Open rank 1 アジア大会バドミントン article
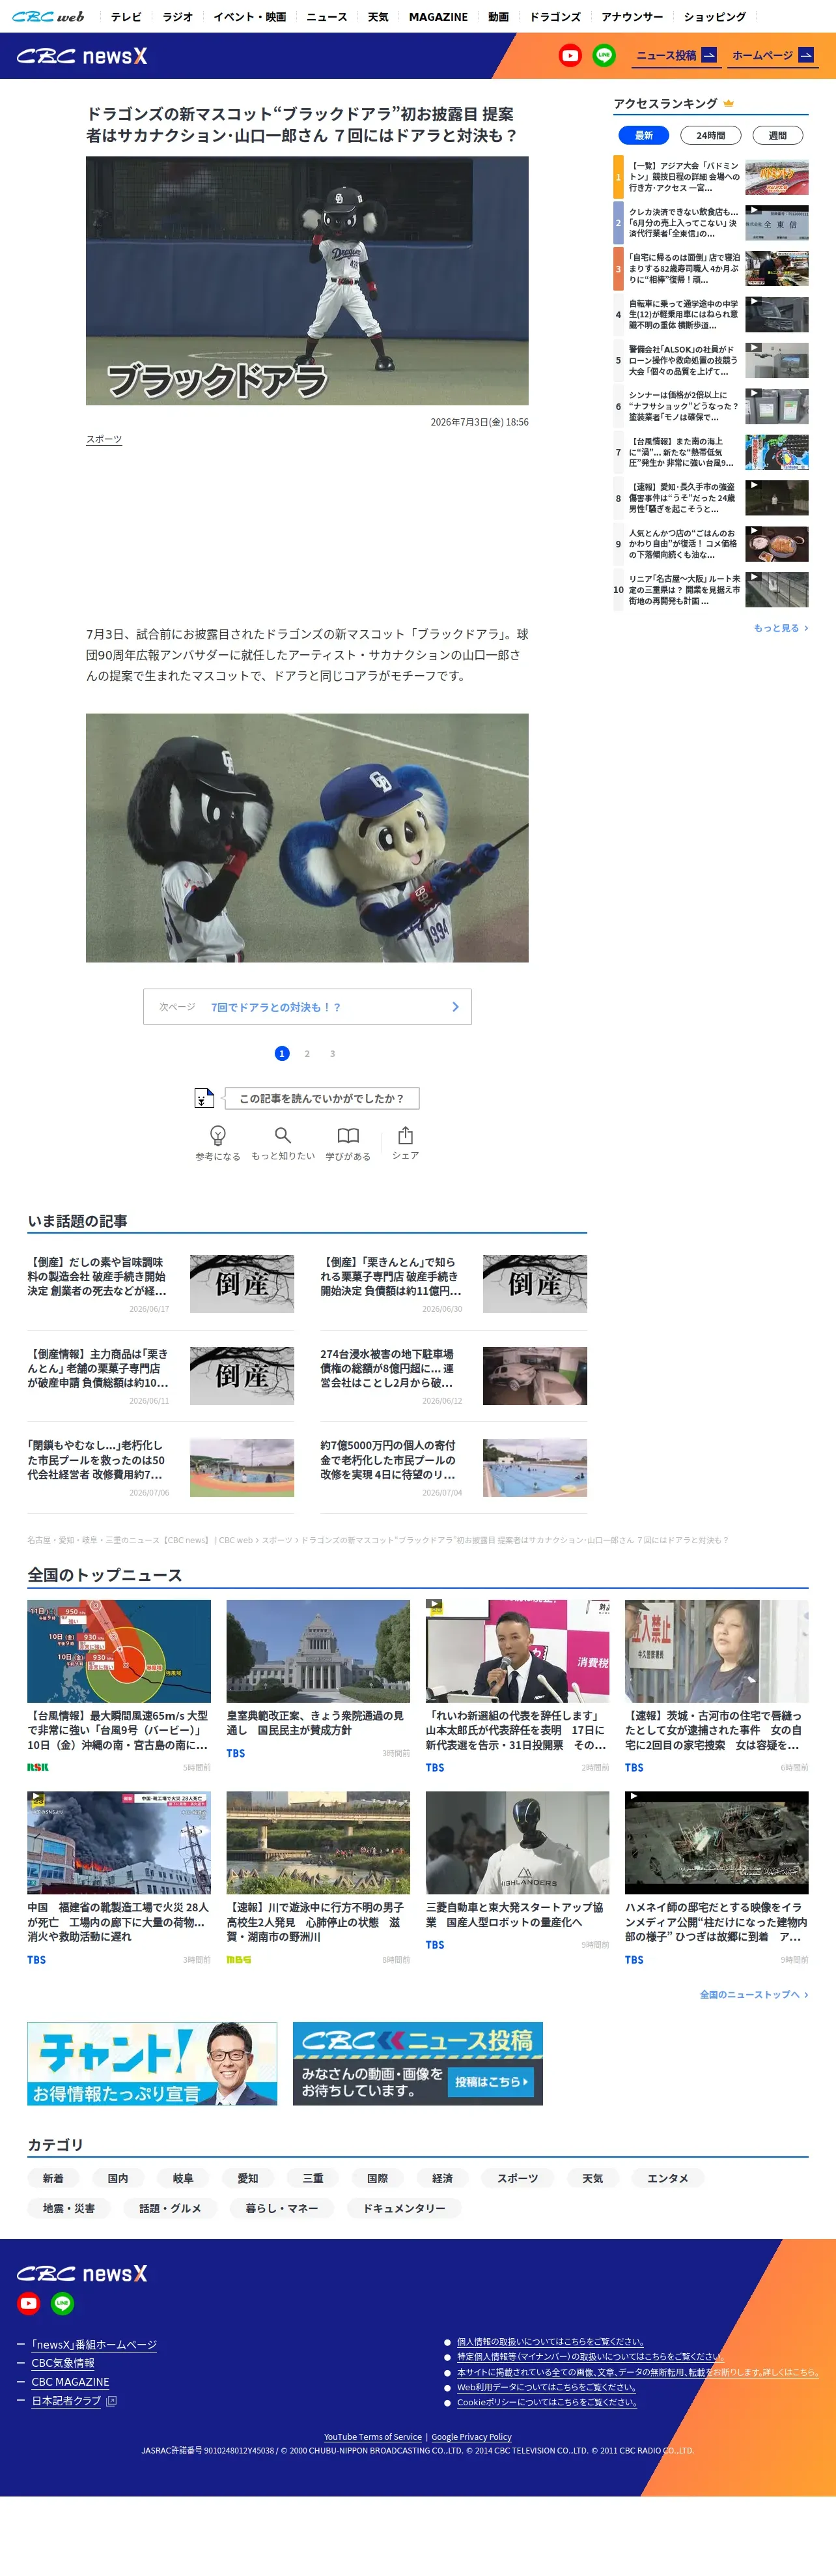This screenshot has height=2576, width=836. (x=711, y=177)
